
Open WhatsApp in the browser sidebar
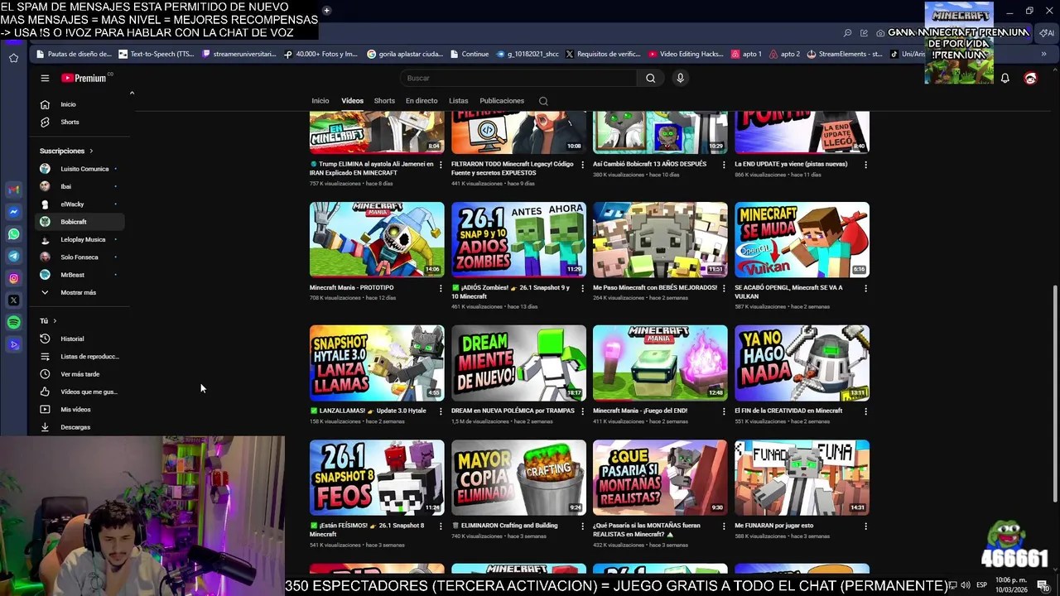coord(14,234)
